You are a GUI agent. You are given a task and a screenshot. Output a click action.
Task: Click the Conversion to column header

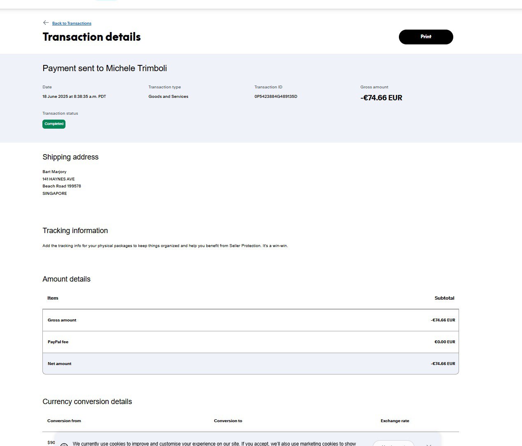tap(228, 421)
